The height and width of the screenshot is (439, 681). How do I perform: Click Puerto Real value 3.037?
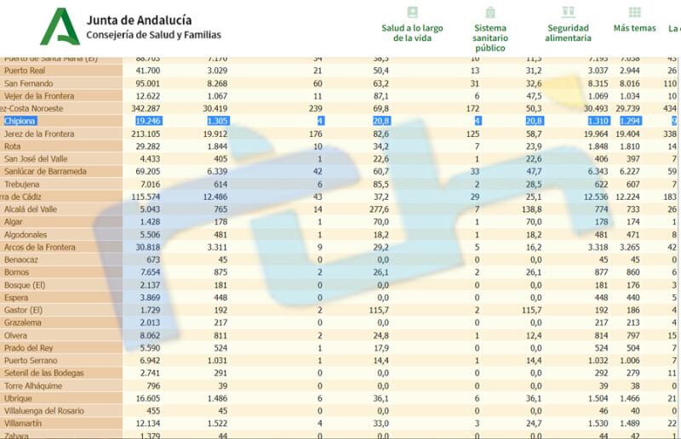598,71
